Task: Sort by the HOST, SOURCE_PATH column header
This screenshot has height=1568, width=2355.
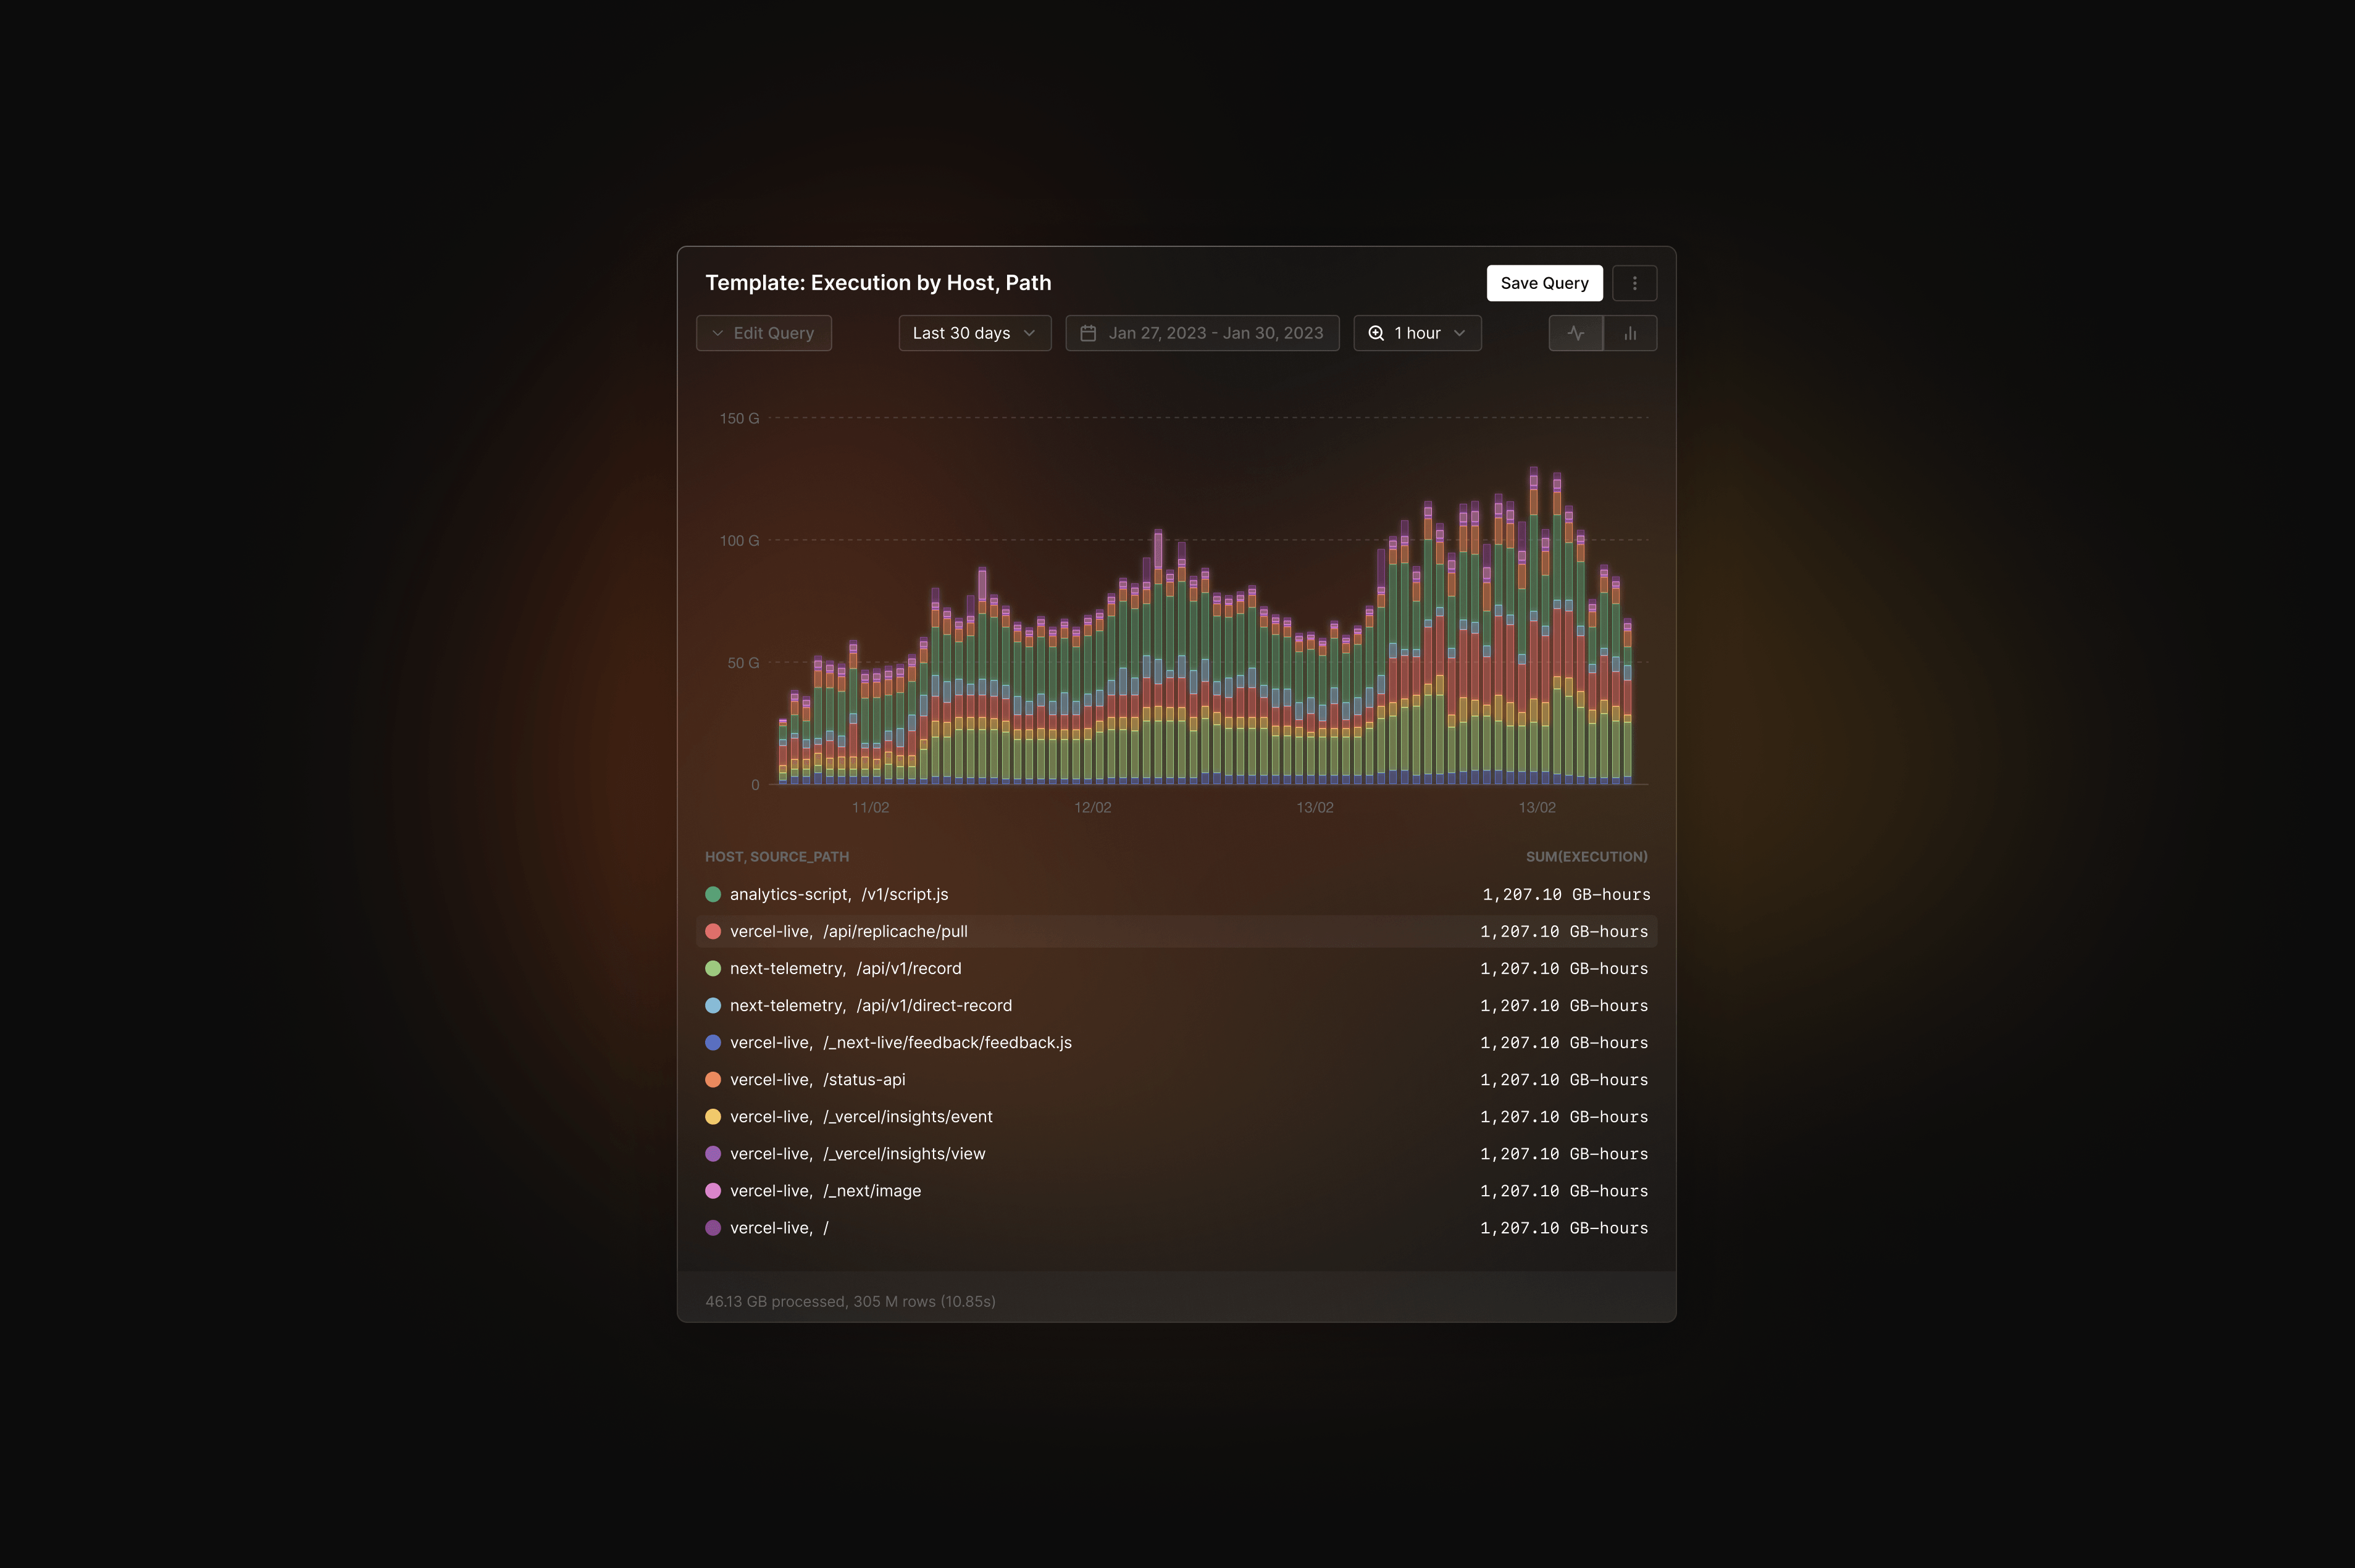Action: point(776,856)
